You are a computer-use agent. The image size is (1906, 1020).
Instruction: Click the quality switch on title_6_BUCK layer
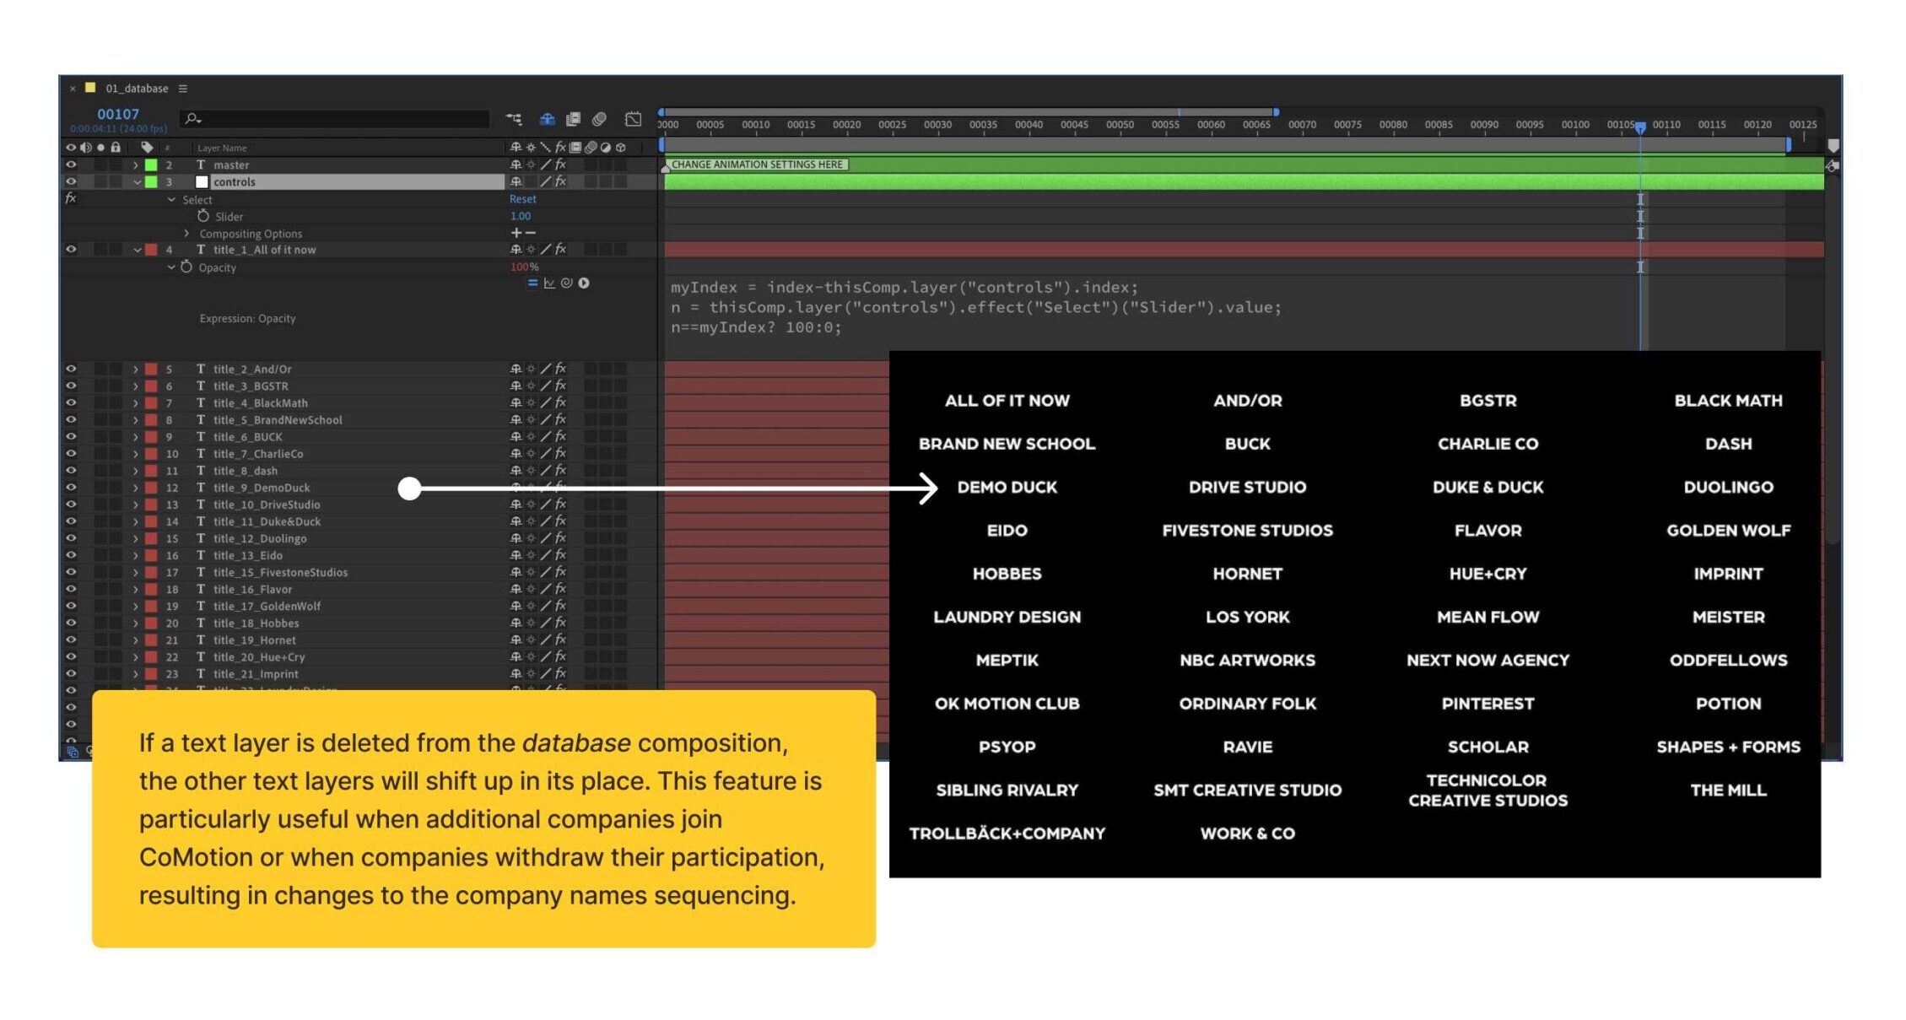(x=546, y=437)
